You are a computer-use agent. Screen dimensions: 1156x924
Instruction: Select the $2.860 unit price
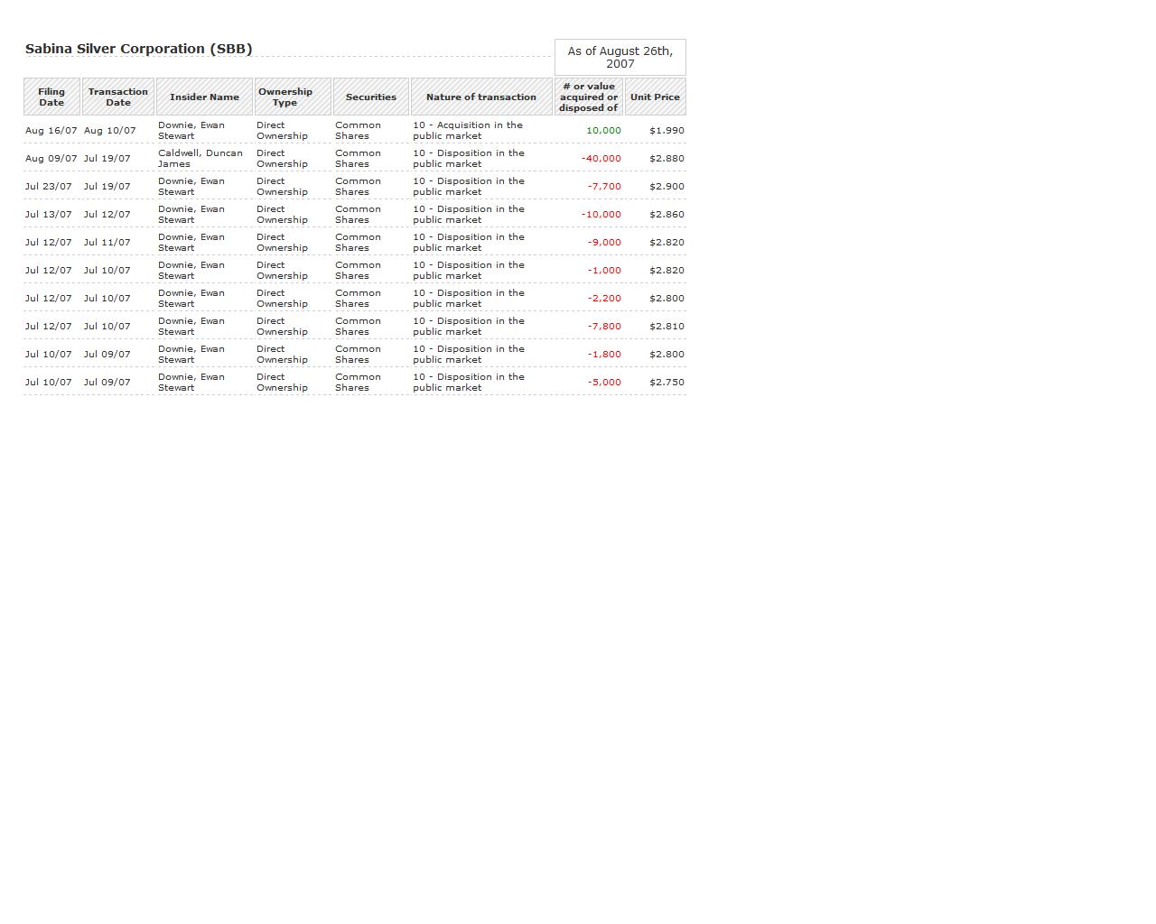[667, 215]
